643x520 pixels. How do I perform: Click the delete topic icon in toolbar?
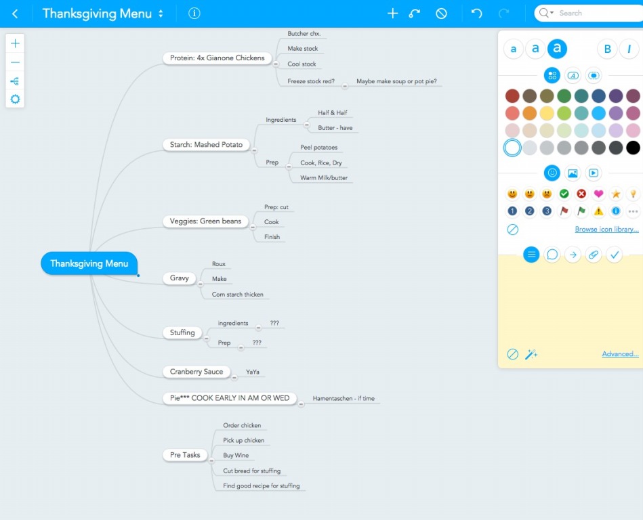pos(441,14)
